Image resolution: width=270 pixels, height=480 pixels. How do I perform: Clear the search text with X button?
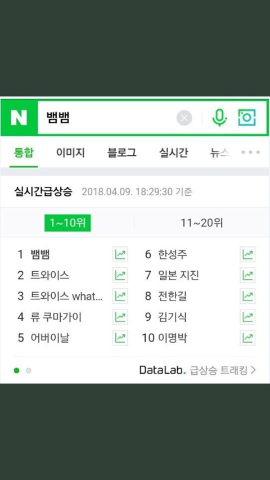coord(184,118)
